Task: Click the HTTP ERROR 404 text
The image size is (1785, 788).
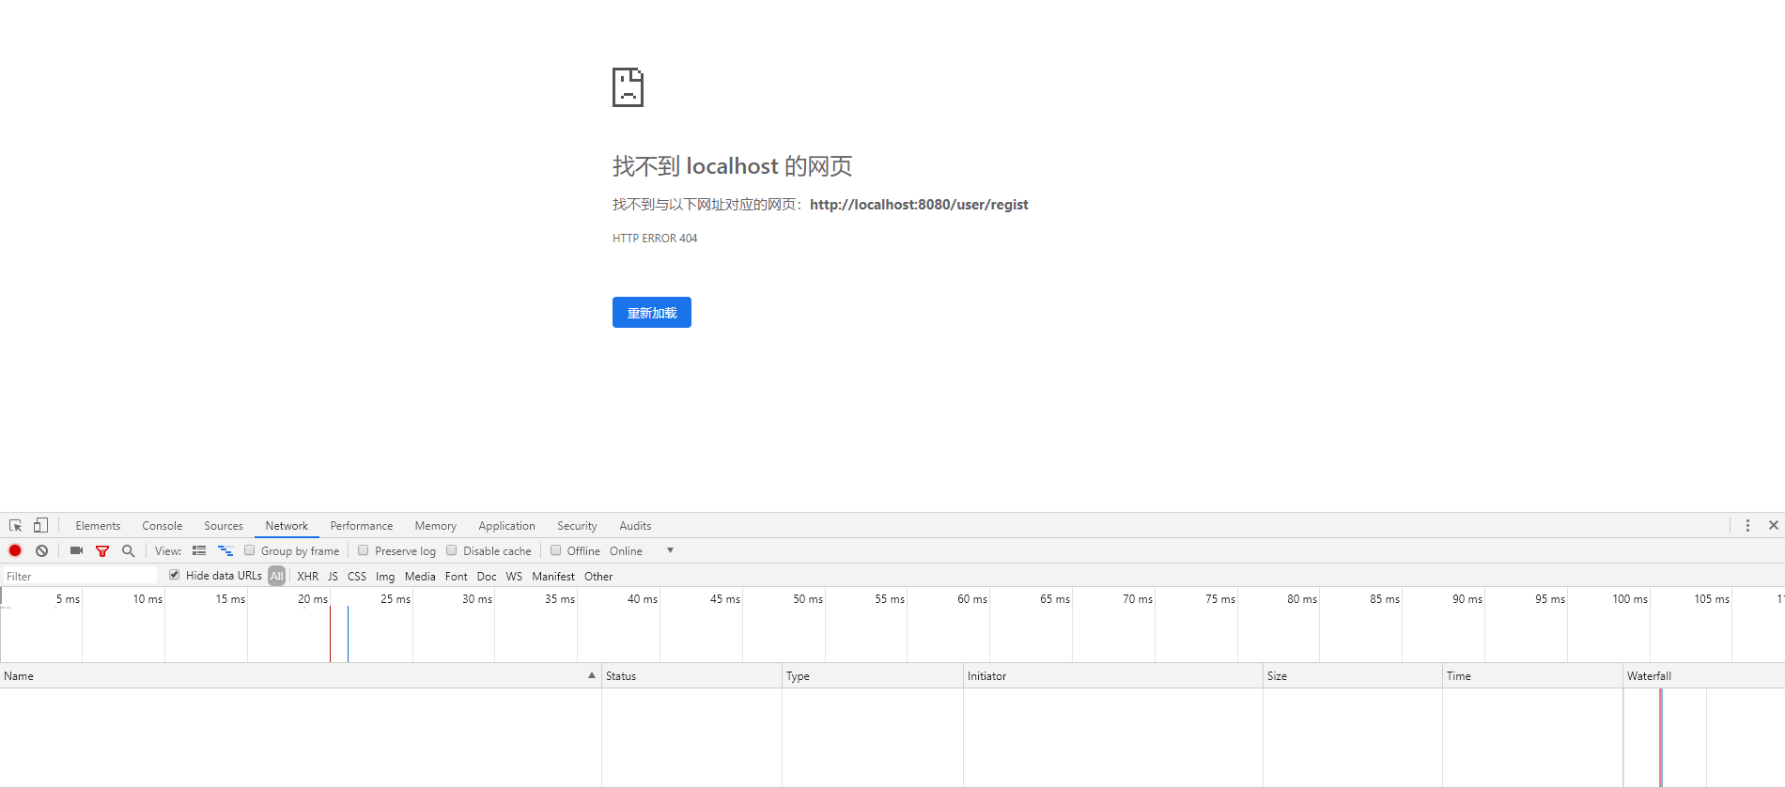Action: pyautogui.click(x=655, y=239)
